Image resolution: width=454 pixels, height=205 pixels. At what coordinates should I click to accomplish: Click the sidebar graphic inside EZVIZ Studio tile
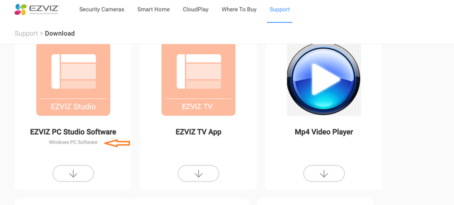56,71
